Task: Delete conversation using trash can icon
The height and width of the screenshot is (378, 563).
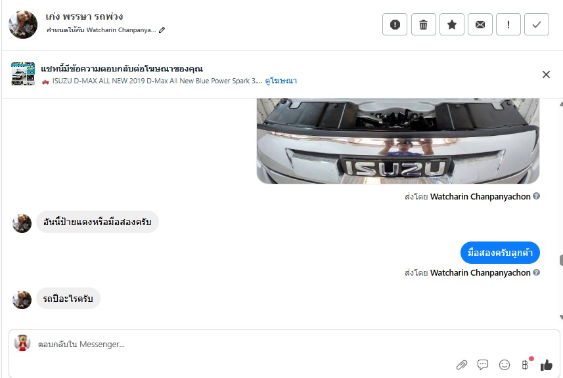Action: coord(423,24)
